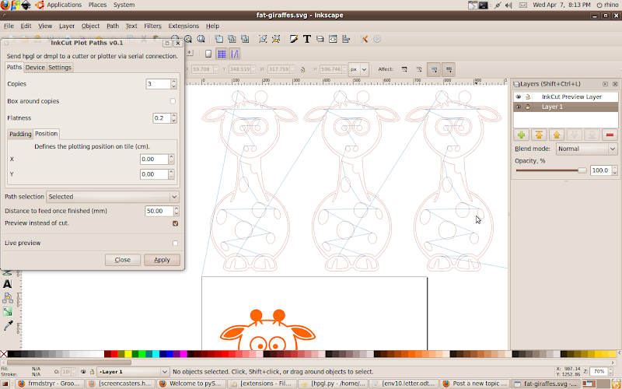Select the Gradient tool in the toolbox

[8, 311]
